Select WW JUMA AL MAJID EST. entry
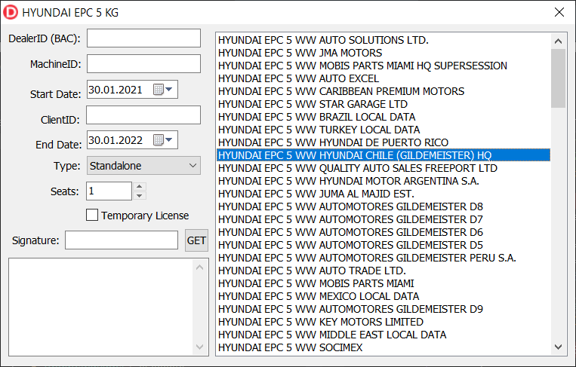Viewport: 576px width, 367px height. tap(383, 194)
